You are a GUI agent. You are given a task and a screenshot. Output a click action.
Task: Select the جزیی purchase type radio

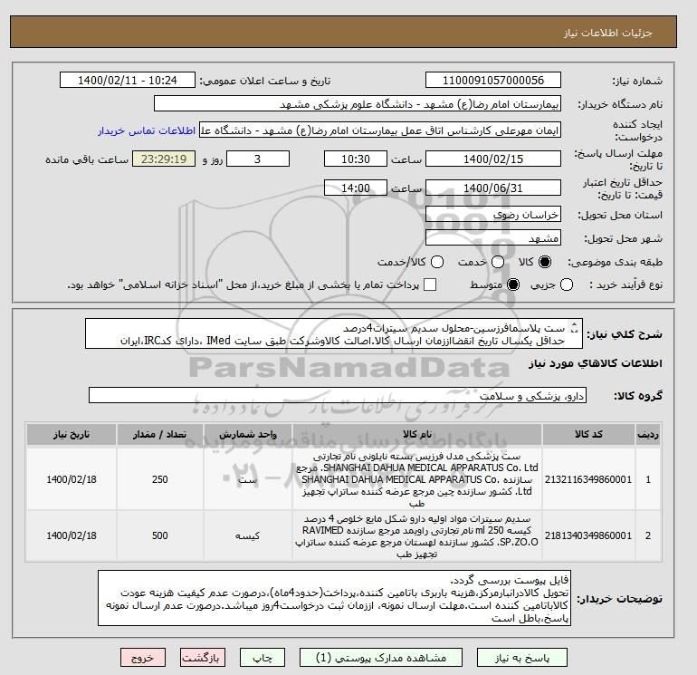[x=567, y=284]
